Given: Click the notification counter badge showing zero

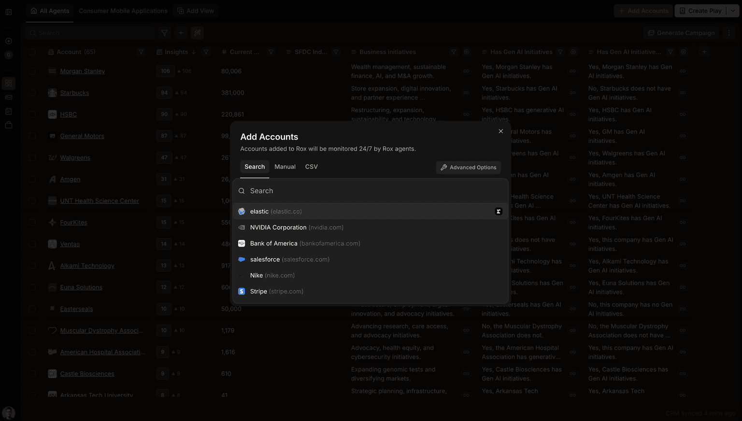Looking at the screenshot, I should coord(8,55).
